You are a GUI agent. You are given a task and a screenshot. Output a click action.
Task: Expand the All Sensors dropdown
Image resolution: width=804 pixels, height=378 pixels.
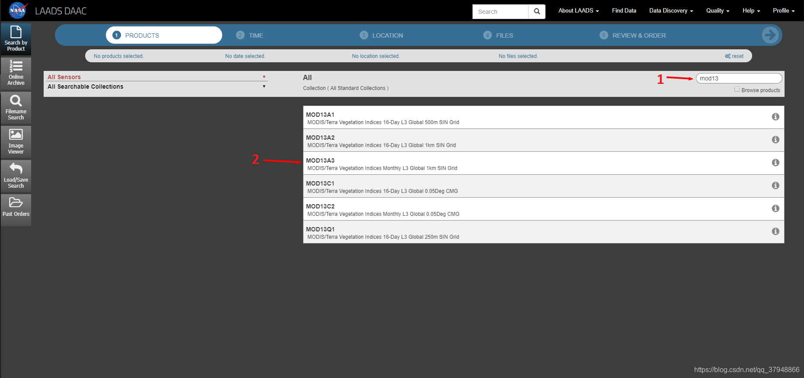pyautogui.click(x=157, y=77)
